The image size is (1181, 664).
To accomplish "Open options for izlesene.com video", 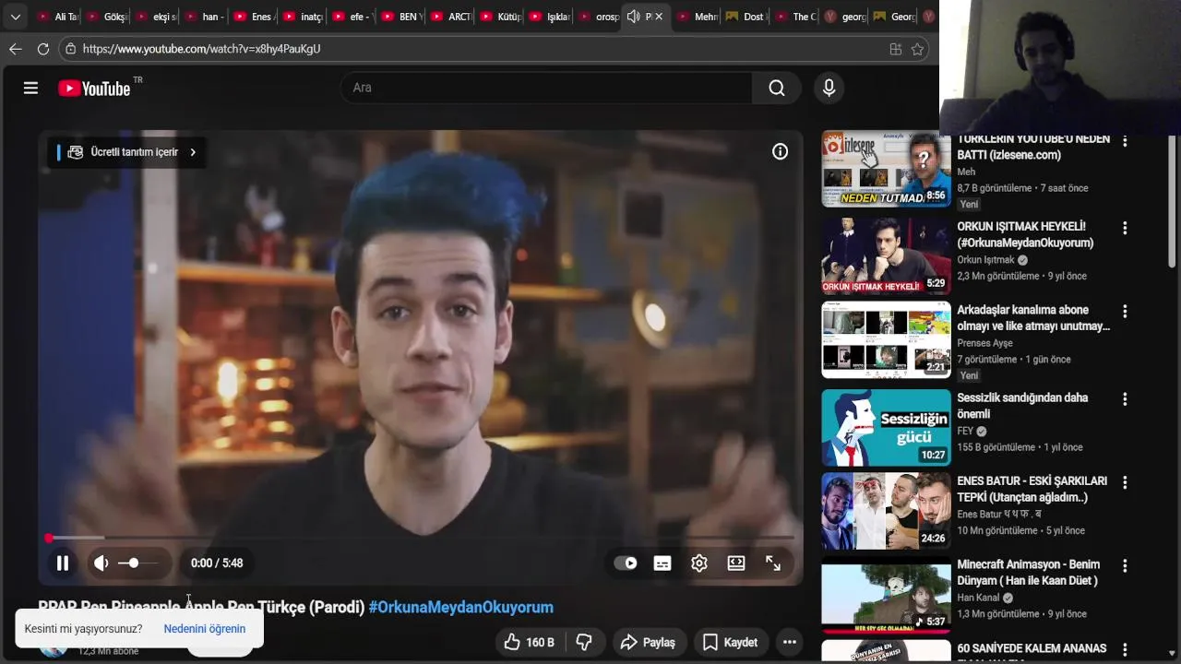I will point(1125,140).
